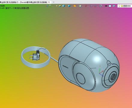Toggle the yellow circle layer status icon
The height and width of the screenshot is (108, 132).
click(x=122, y=6)
